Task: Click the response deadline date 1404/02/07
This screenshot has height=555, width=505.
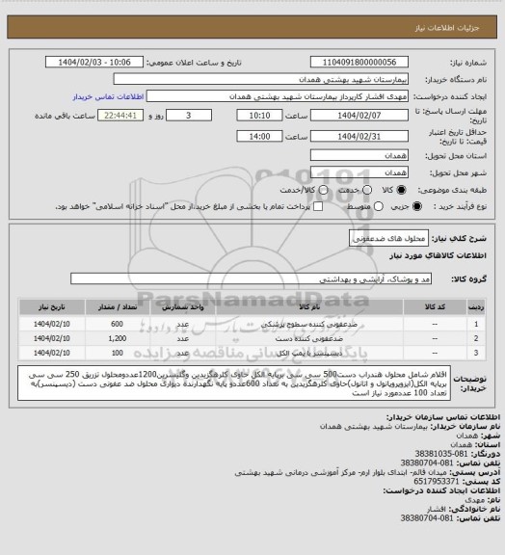Action: tap(359, 116)
